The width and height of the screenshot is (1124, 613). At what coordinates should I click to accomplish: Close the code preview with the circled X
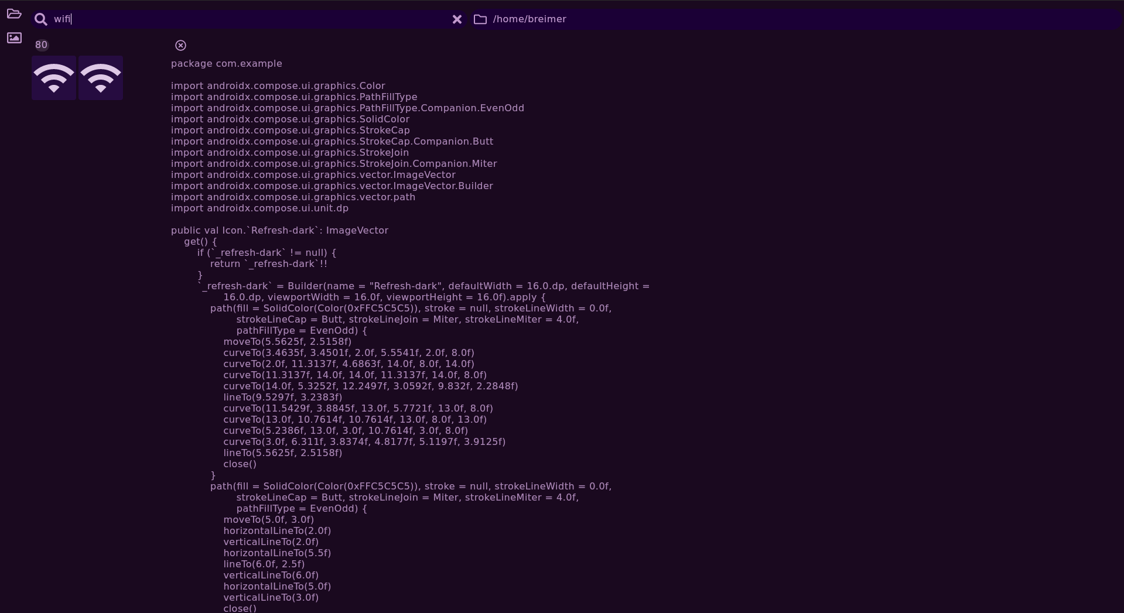180,45
